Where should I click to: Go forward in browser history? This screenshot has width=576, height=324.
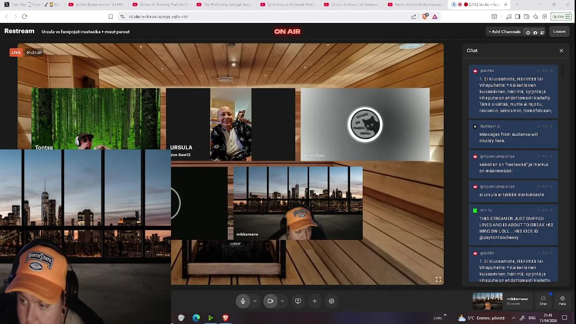15,17
